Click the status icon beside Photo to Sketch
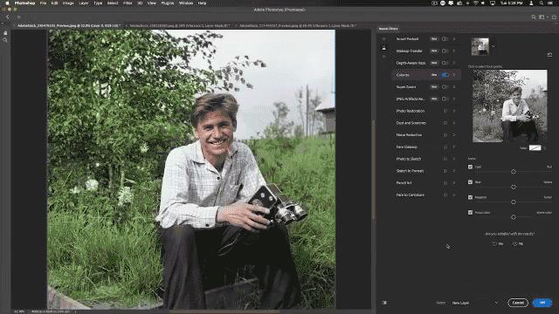 click(x=445, y=159)
